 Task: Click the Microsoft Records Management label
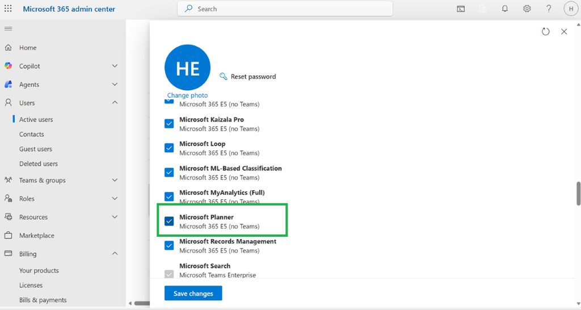(228, 241)
